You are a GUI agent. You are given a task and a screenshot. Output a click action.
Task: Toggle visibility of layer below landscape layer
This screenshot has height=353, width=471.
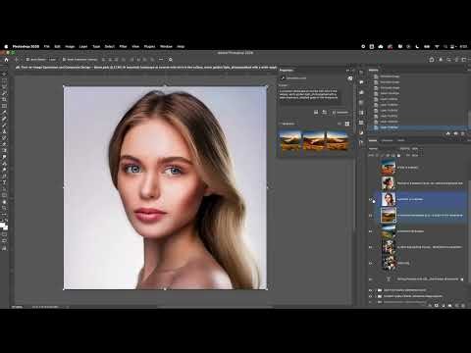(371, 231)
